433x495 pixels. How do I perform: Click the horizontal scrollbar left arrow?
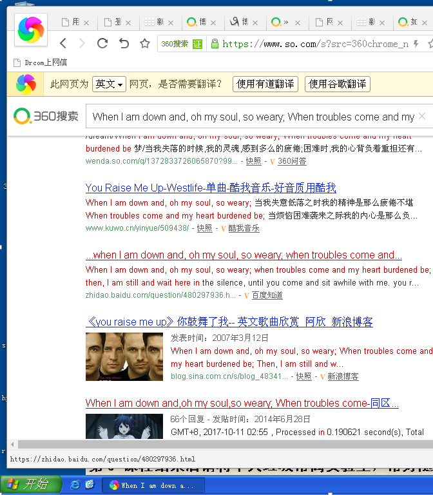(12, 445)
